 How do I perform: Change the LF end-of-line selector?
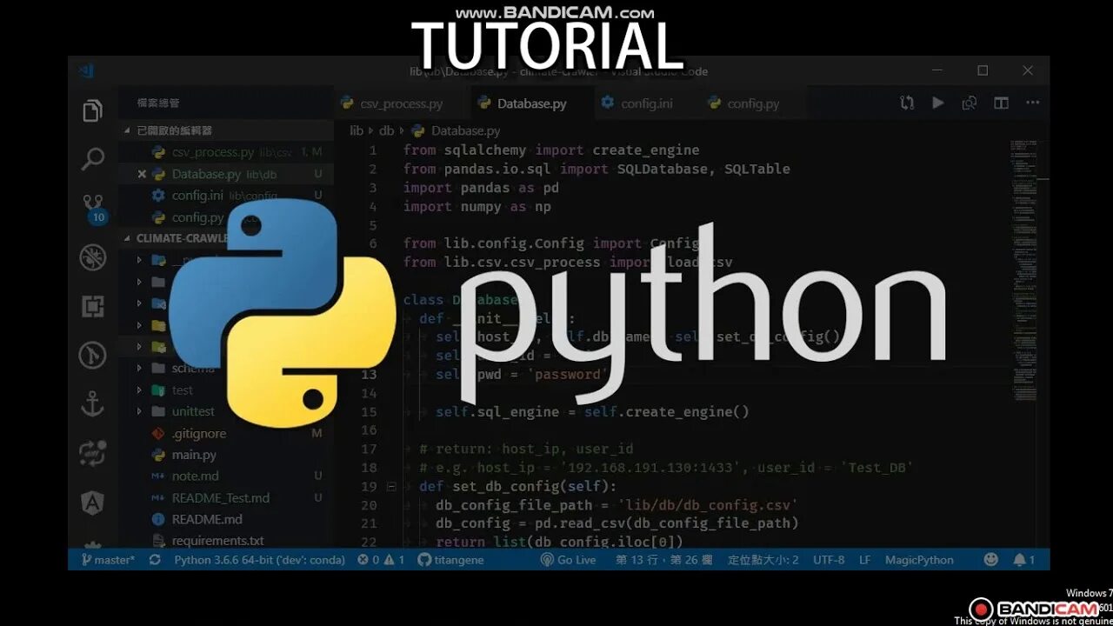tap(865, 560)
